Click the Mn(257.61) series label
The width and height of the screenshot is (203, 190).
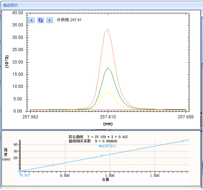click(107, 146)
